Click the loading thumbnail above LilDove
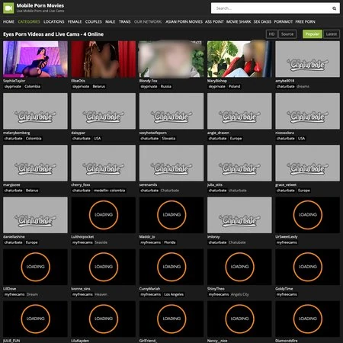The image size is (343, 343). pos(35,267)
